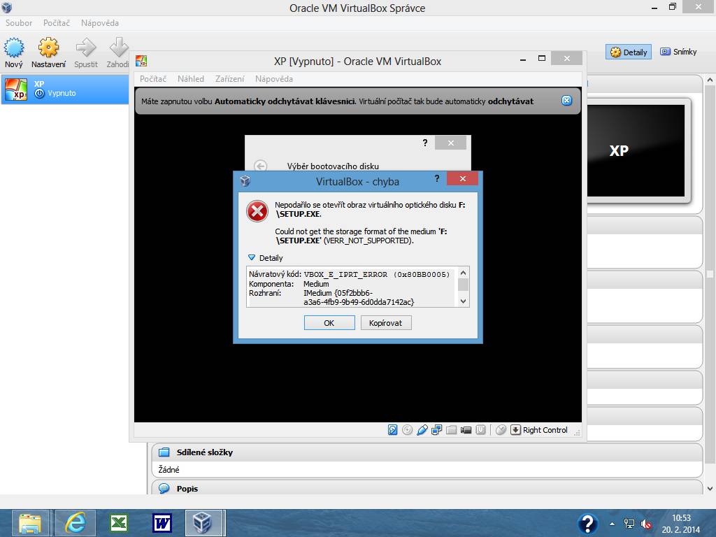Image resolution: width=716 pixels, height=537 pixels.
Task: Click help question mark in boot disk wizard
Action: pos(425,143)
